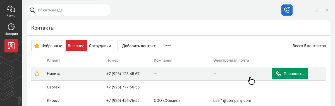The image size is (335, 106).
Task: Click the Добавить контакт button
Action: pos(139,46)
